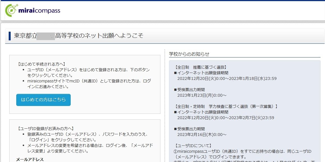Select the 学校からのお知らせ section title

coord(189,54)
